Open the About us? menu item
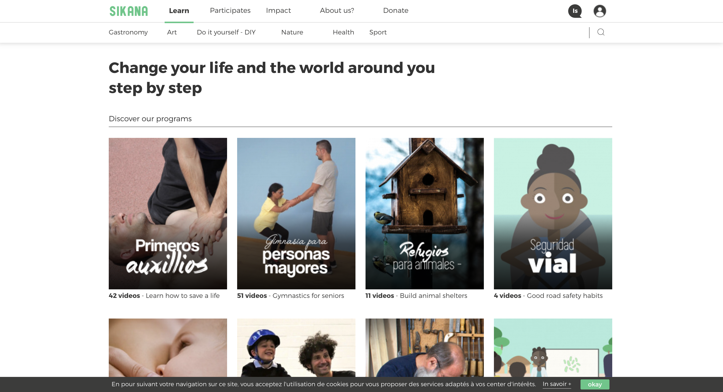Viewport: 723px width, 392px height. point(337,10)
